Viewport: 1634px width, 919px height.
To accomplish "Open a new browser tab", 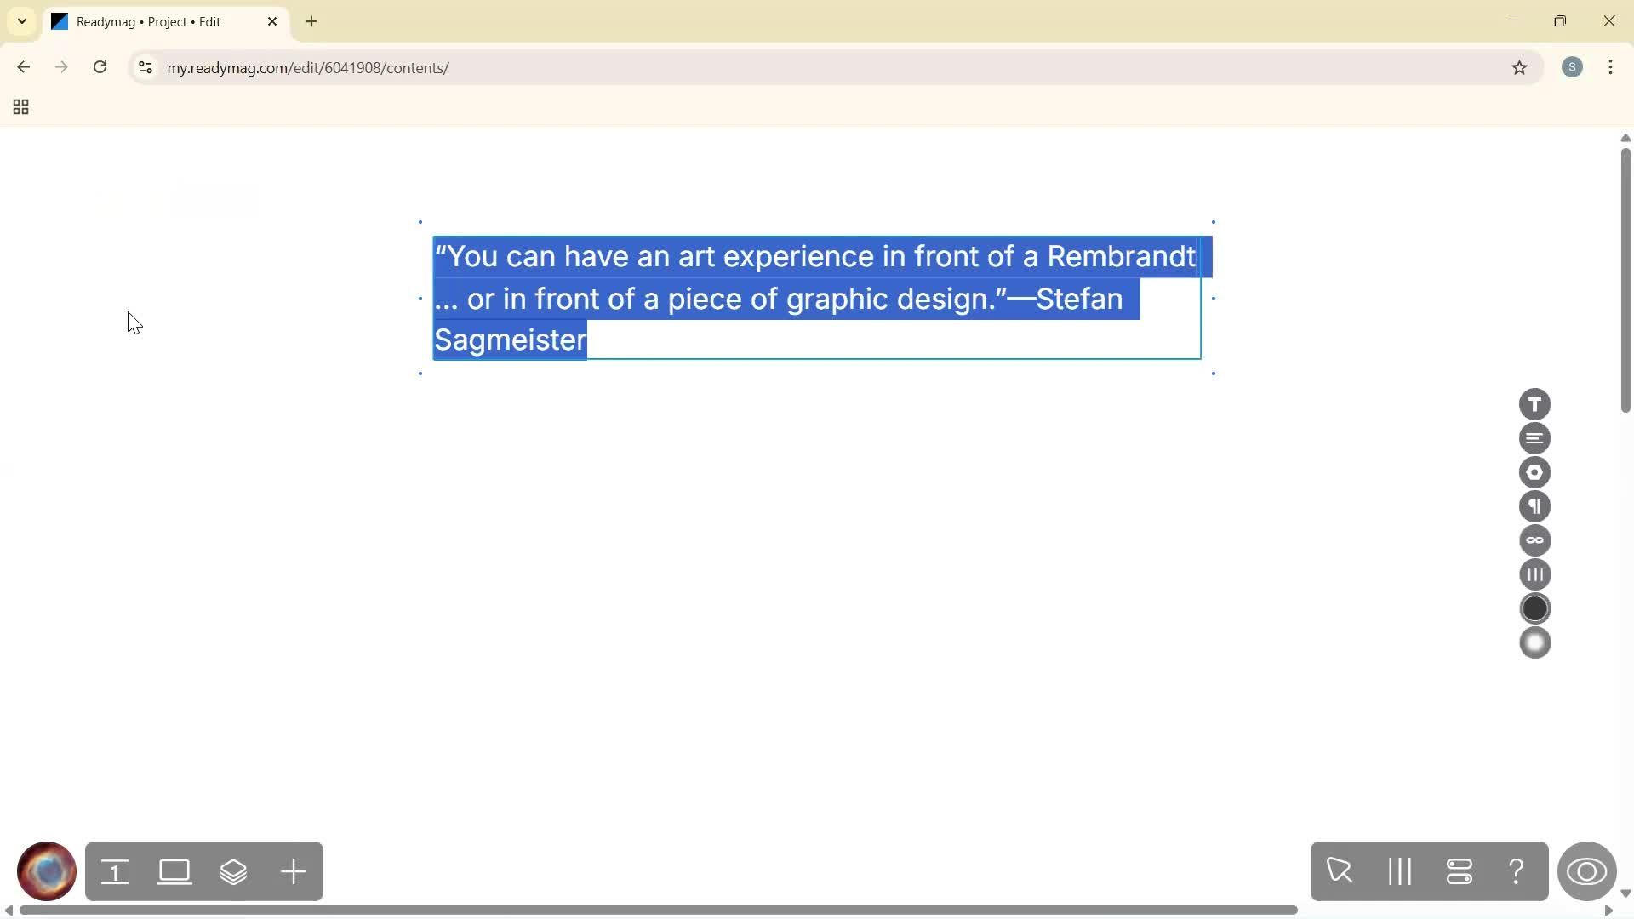I will (311, 21).
